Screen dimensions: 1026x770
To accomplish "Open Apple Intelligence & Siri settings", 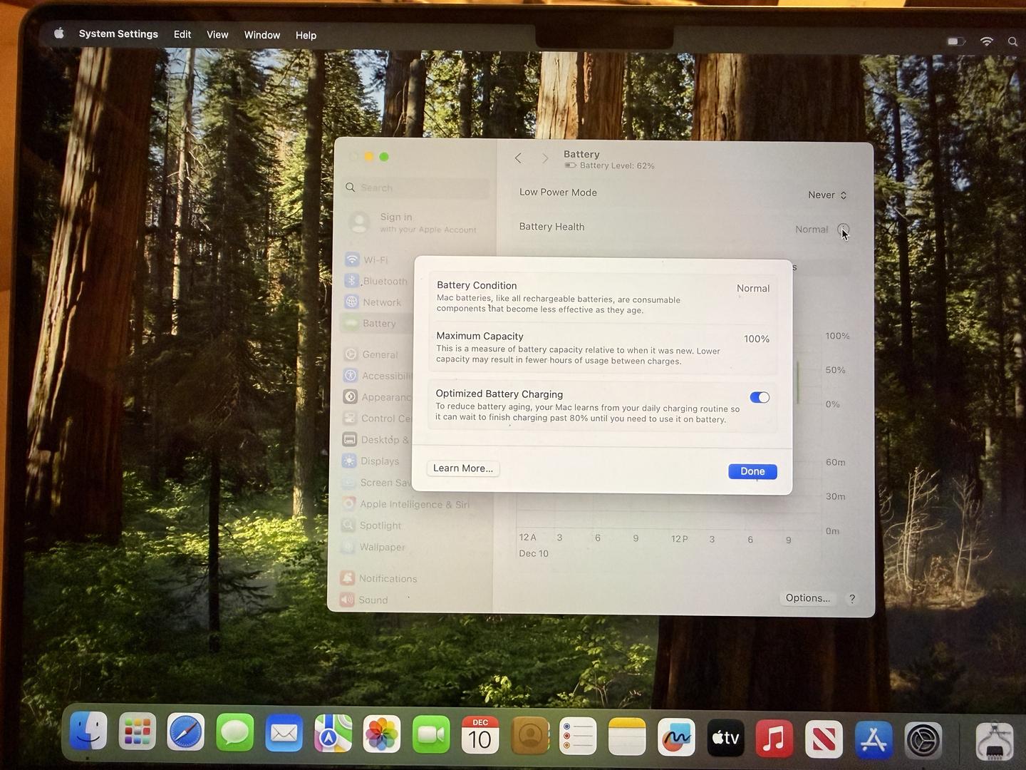I will pyautogui.click(x=406, y=504).
